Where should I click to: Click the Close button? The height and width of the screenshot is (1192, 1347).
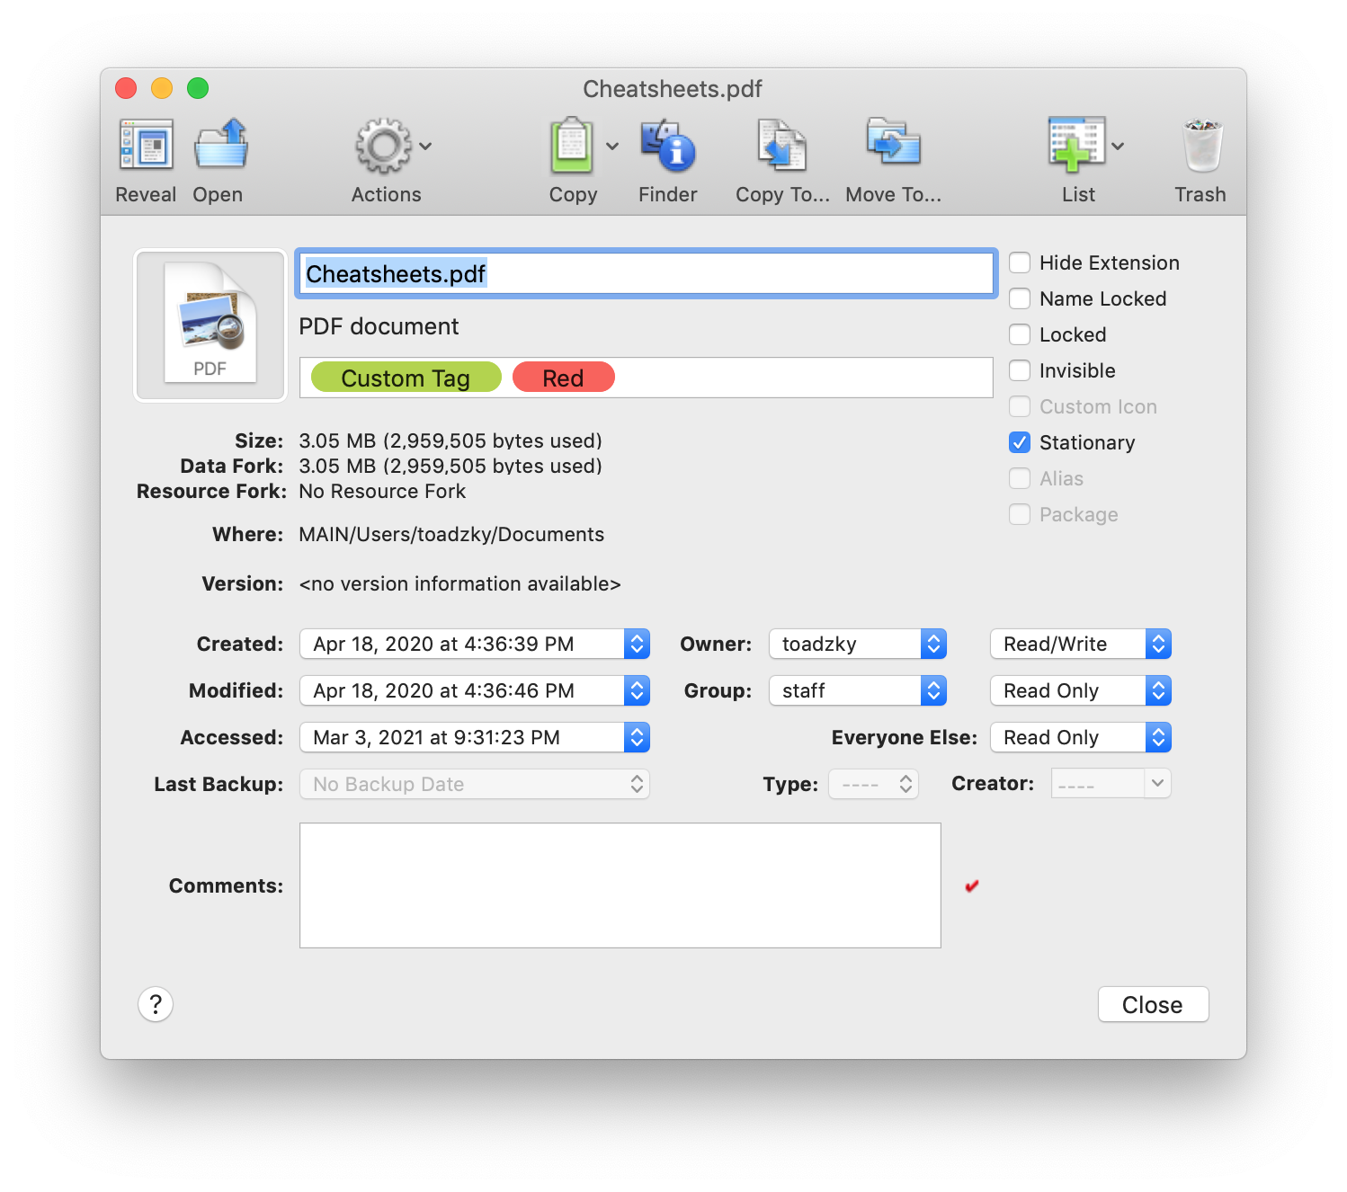click(x=1153, y=1004)
